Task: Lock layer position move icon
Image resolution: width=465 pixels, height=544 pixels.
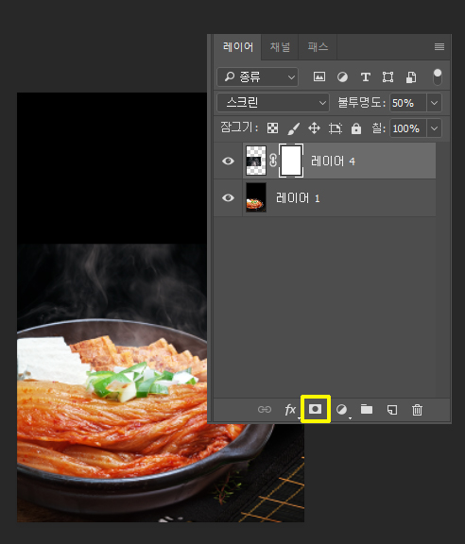Action: coord(315,128)
